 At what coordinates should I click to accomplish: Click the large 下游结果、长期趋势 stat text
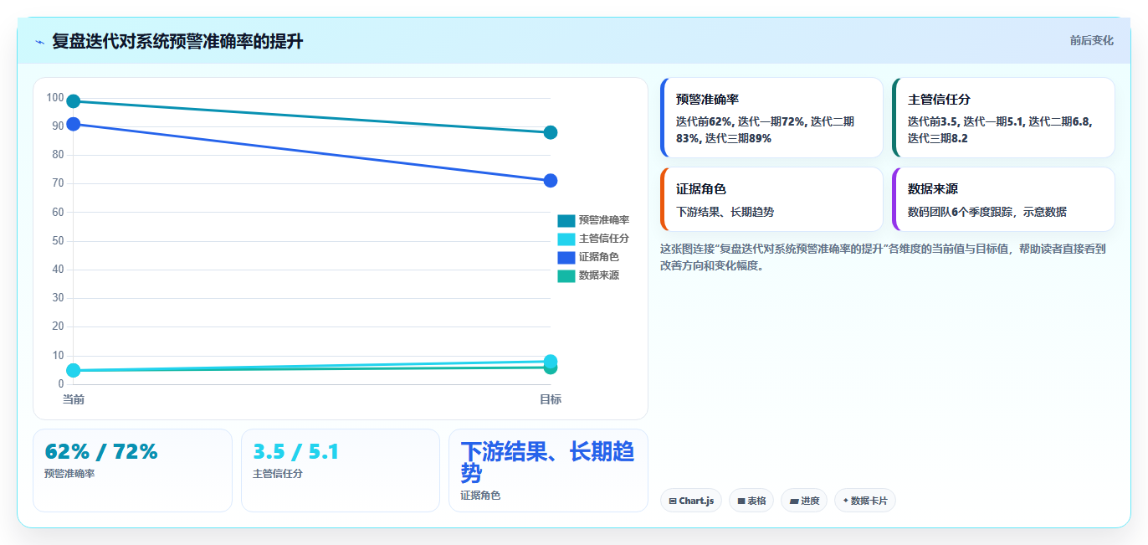(x=547, y=462)
